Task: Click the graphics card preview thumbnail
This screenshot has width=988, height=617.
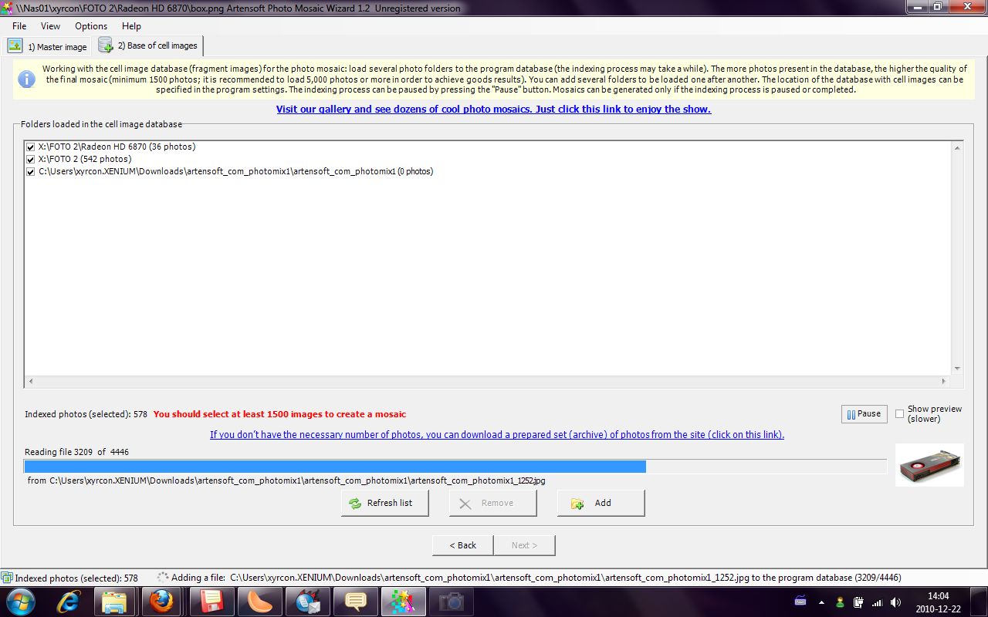Action: pos(929,465)
